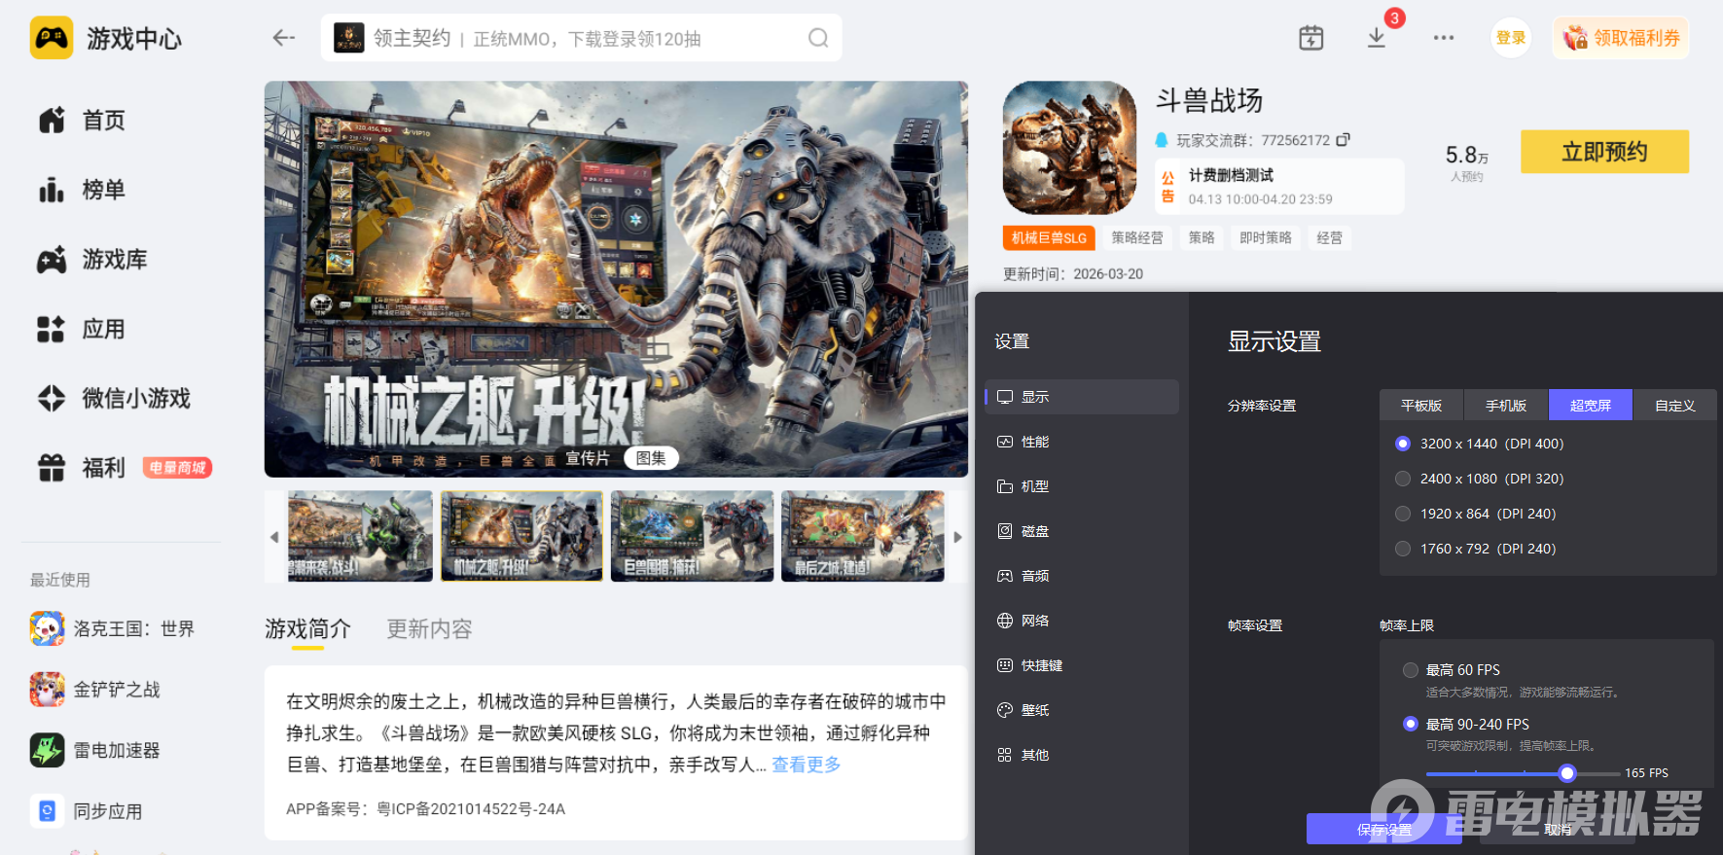Open 查看更多 to read full description
Viewport: 1723px width, 855px height.
pos(807,765)
